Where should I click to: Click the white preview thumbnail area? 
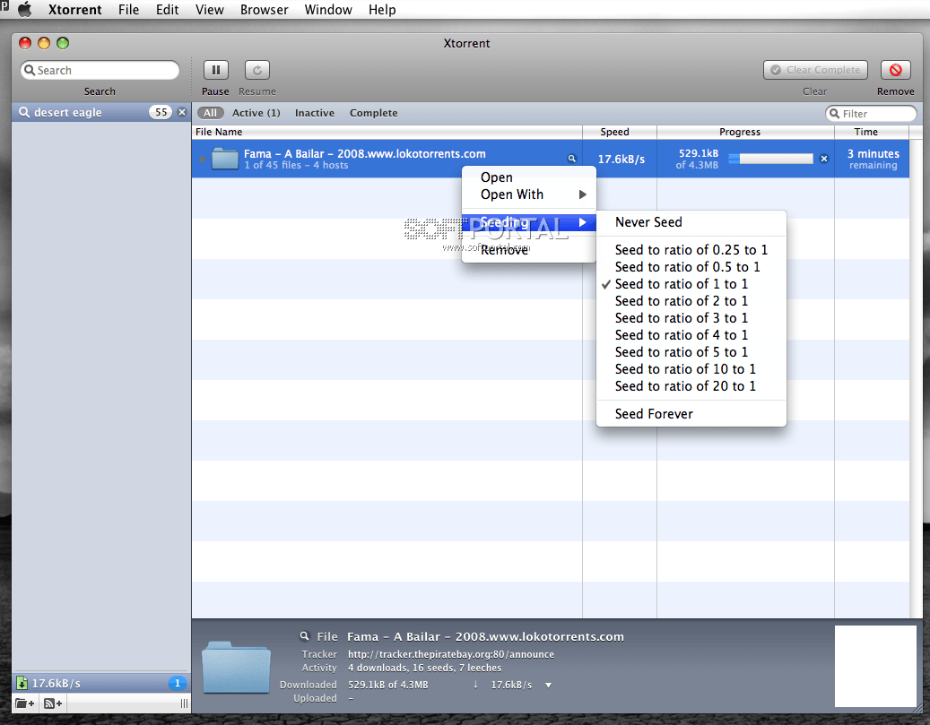click(875, 667)
